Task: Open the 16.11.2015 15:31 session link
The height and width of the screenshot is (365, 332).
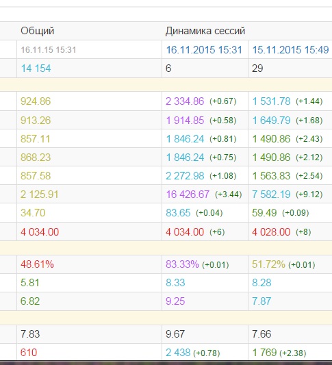Action: click(x=204, y=50)
